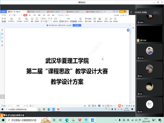The height and width of the screenshot is (123, 164).
Task: Select the hand tool (手型)
Action: pos(4,18)
